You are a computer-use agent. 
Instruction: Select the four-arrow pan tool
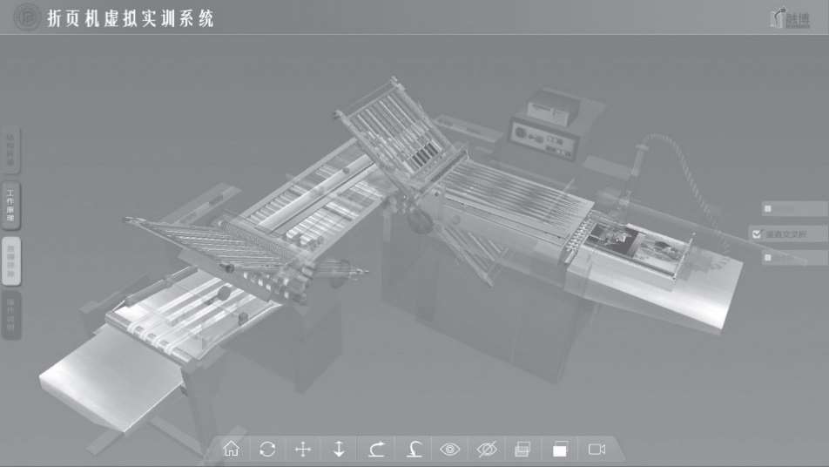(303, 450)
